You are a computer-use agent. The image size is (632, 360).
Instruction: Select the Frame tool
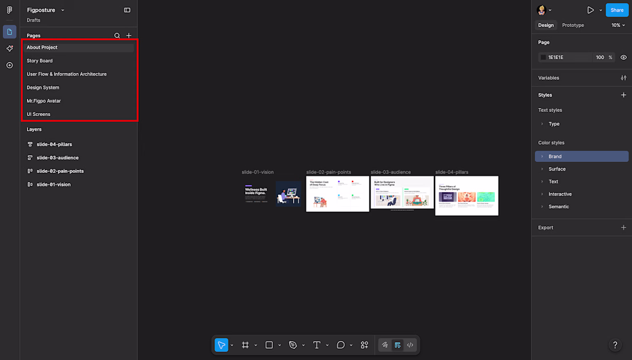tap(245, 345)
